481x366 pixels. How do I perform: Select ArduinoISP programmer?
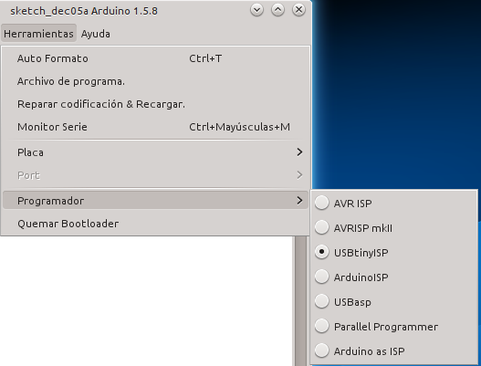pos(394,277)
